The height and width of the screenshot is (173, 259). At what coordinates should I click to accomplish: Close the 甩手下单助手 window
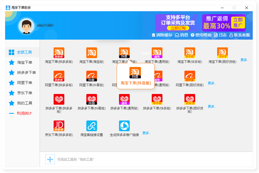point(246,8)
